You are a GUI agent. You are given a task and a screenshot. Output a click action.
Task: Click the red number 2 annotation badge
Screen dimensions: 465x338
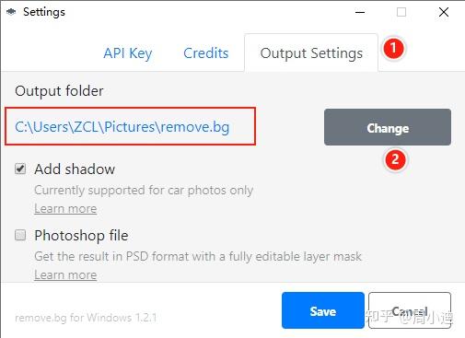tap(395, 159)
